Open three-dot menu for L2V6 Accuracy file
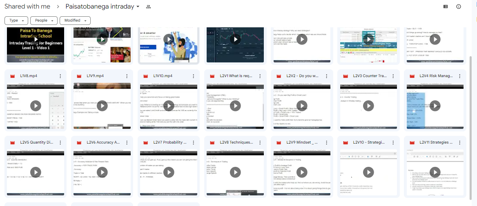The width and height of the screenshot is (477, 206). tap(127, 143)
